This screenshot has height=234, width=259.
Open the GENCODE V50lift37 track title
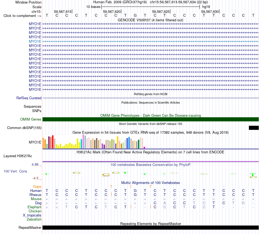tap(150, 20)
